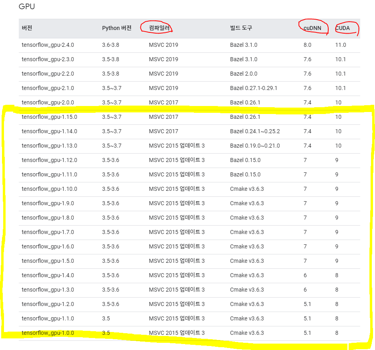Select the tensorflow_gpu-1.3.0 version cell

[48, 290]
